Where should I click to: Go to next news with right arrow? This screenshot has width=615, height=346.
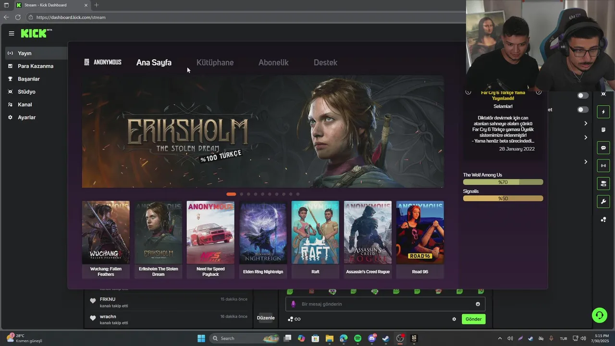pyautogui.click(x=539, y=92)
